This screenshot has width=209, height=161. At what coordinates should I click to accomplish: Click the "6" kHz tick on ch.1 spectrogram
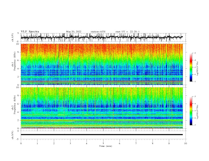18,61
